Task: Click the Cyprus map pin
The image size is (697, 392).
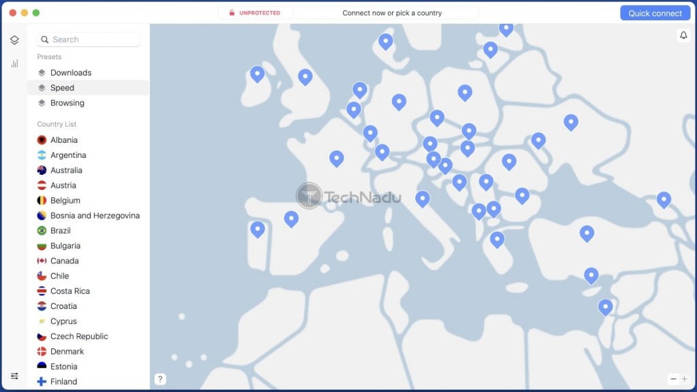Action: [x=591, y=275]
